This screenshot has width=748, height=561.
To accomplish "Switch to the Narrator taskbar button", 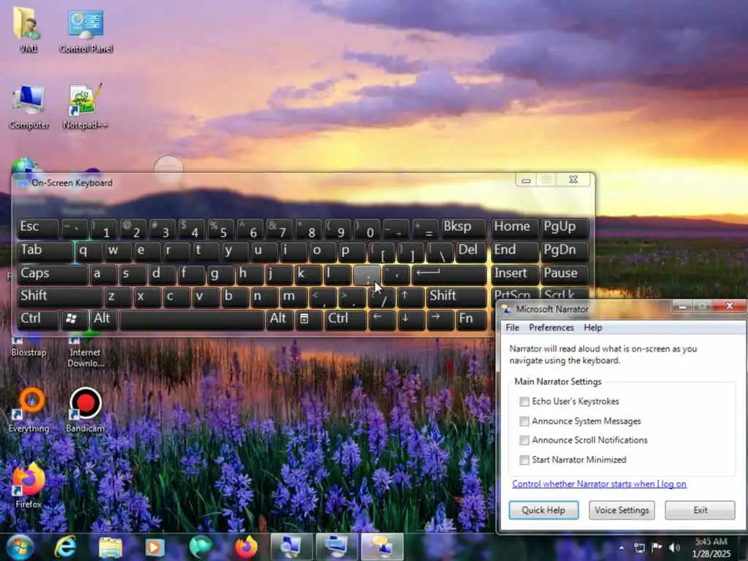I will point(381,547).
